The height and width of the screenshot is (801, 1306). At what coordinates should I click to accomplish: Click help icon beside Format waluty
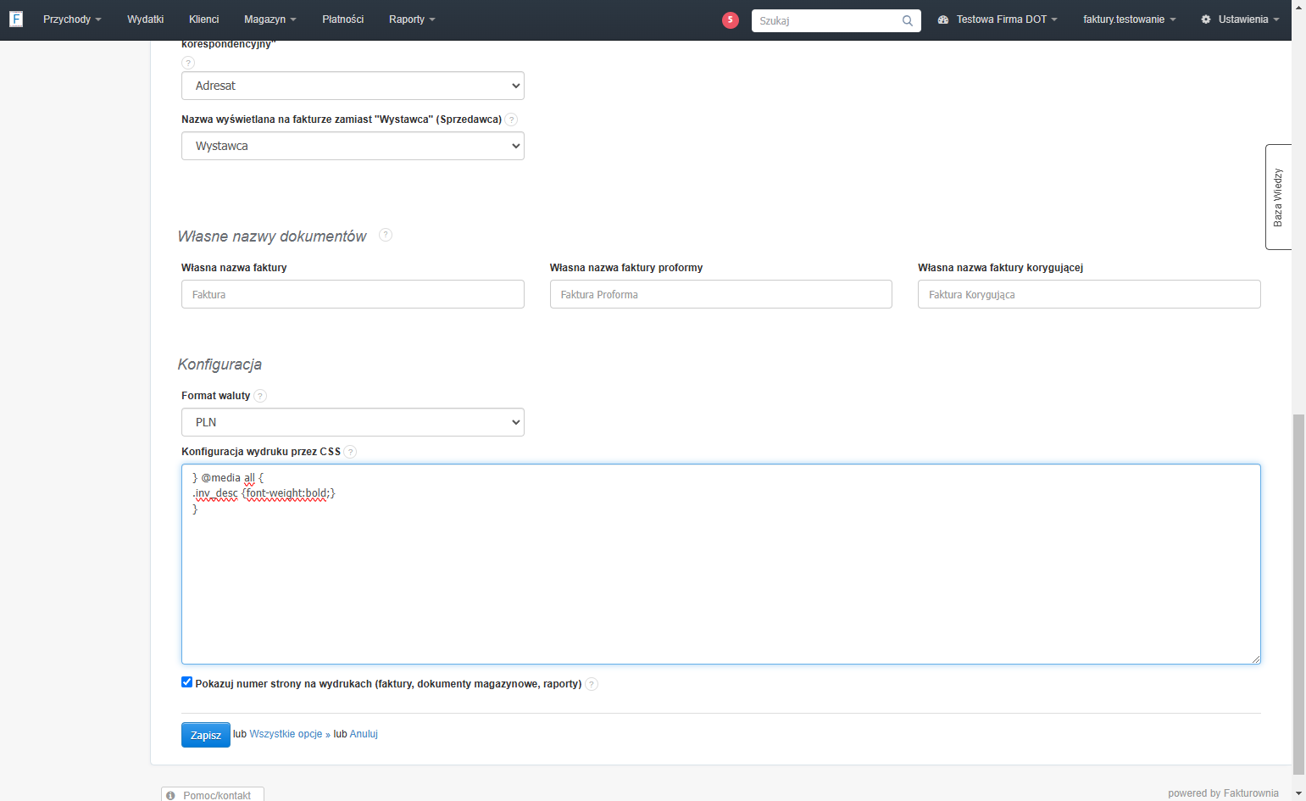[260, 396]
